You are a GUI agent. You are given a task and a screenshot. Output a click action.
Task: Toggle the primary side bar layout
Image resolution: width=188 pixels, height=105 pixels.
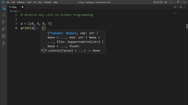pos(155,2)
